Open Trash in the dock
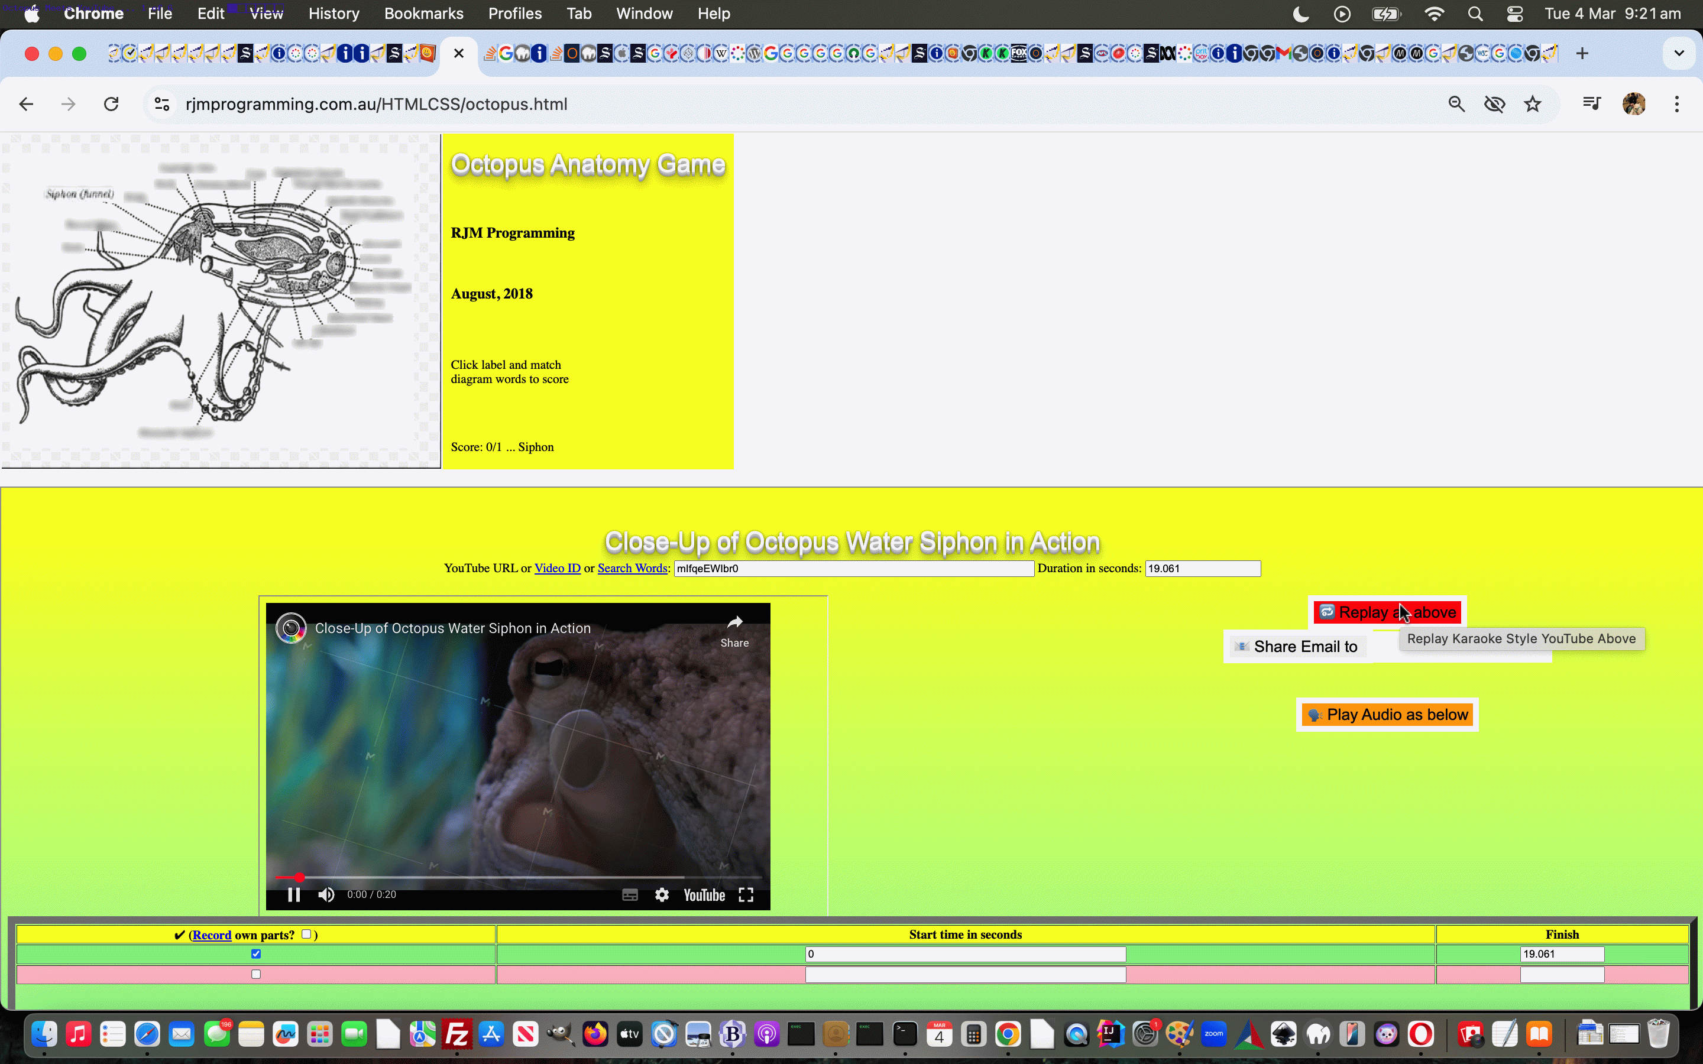1703x1064 pixels. (x=1658, y=1034)
